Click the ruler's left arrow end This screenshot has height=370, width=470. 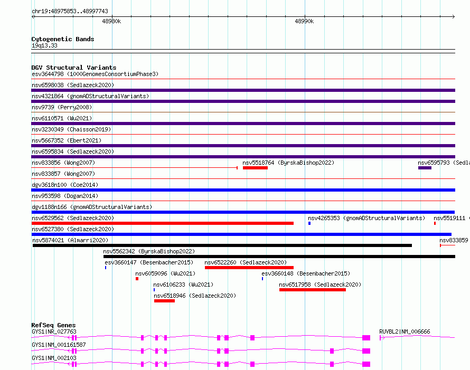pos(33,16)
